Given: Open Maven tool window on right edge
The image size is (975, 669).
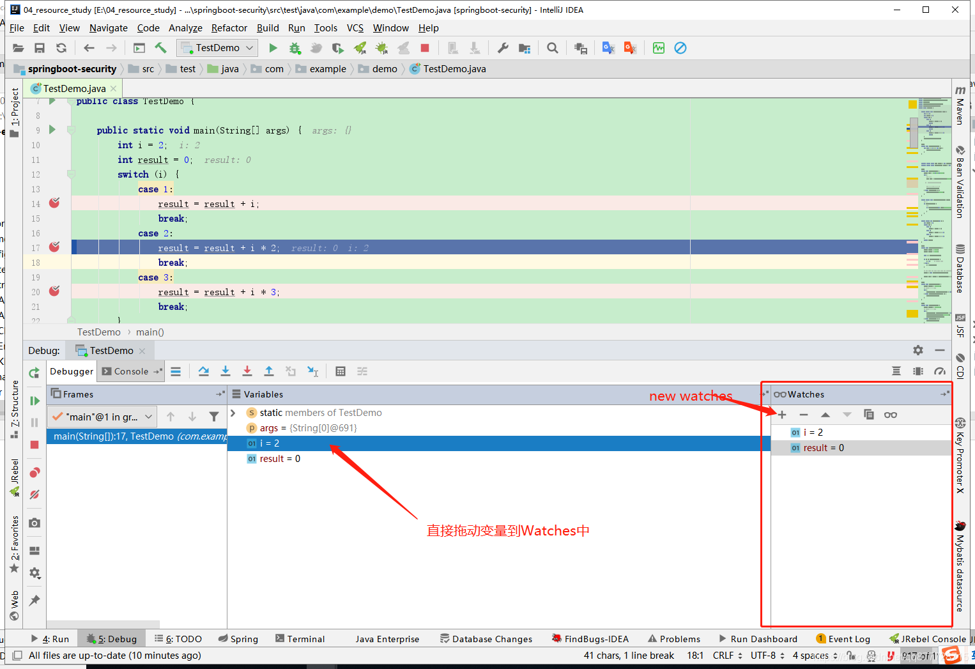Looking at the screenshot, I should pos(960,105).
